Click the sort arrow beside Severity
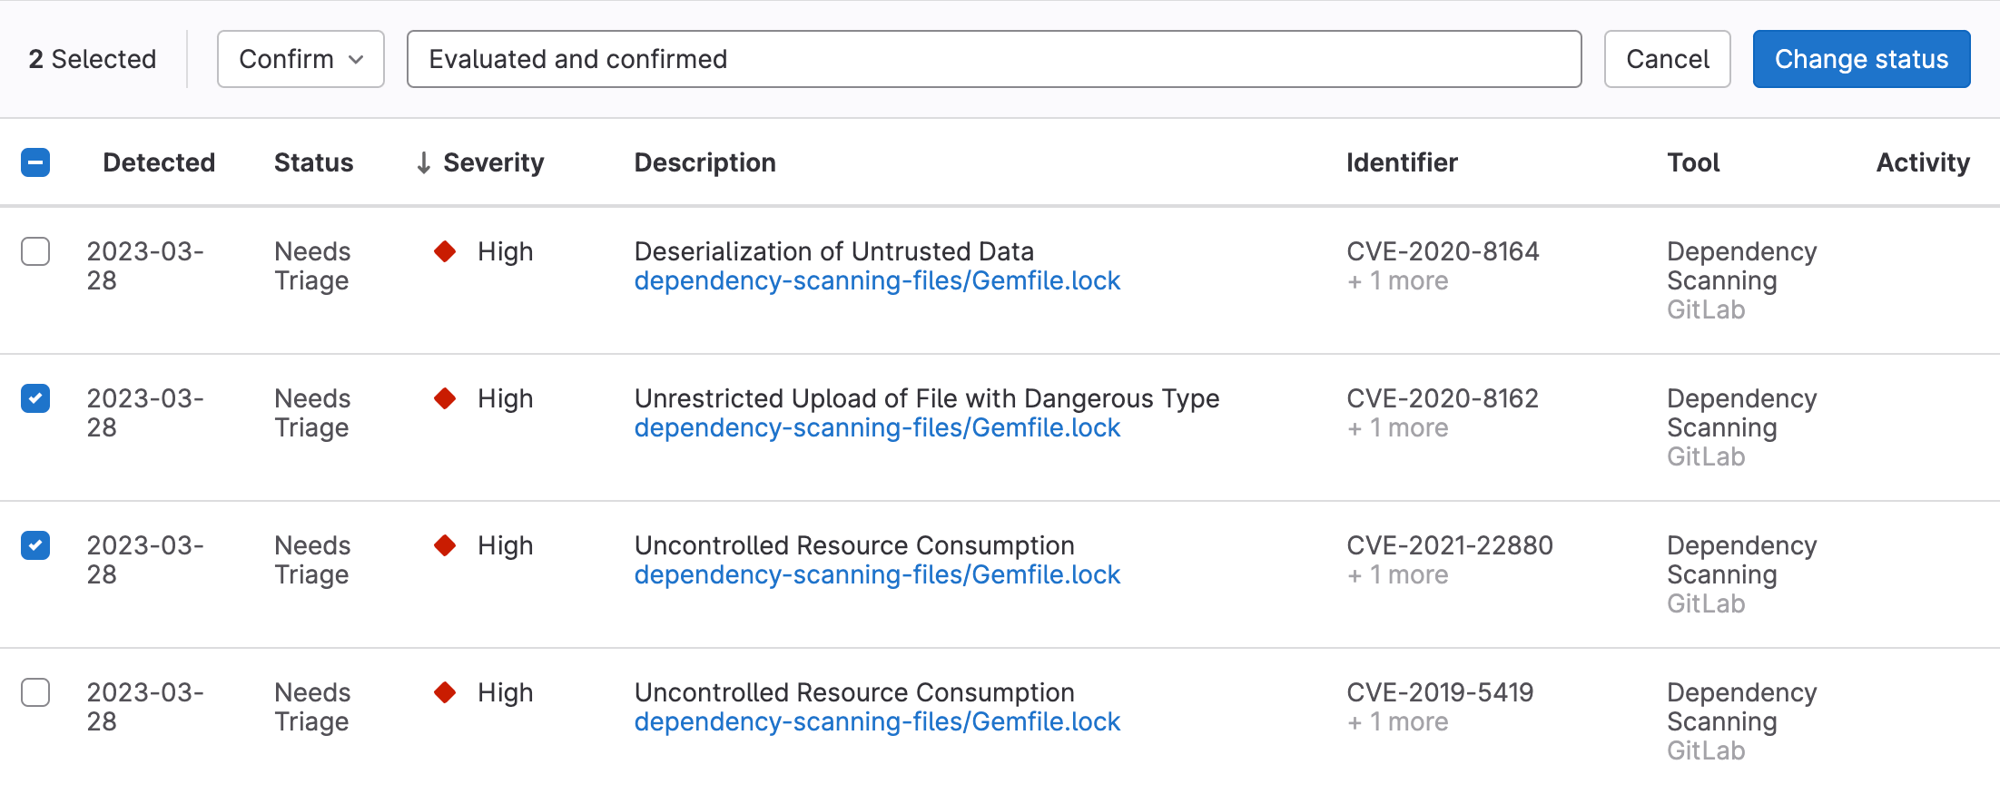Image resolution: width=2000 pixels, height=794 pixels. [423, 162]
